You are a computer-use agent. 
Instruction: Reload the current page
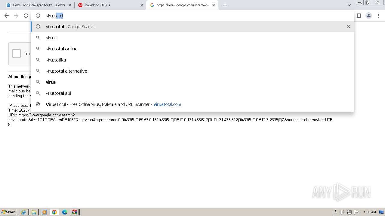click(x=26, y=16)
